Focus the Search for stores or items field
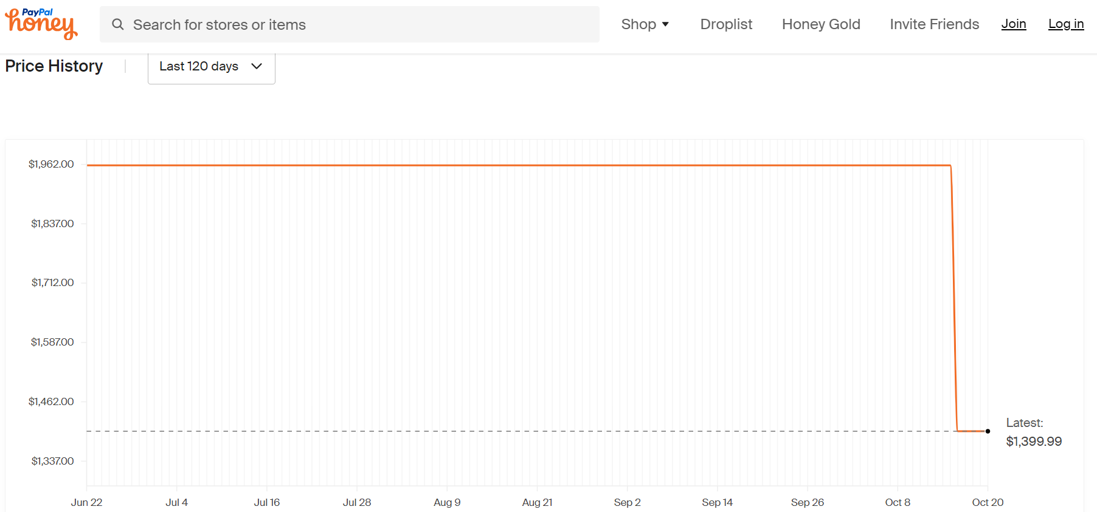This screenshot has height=512, width=1097. 350,24
